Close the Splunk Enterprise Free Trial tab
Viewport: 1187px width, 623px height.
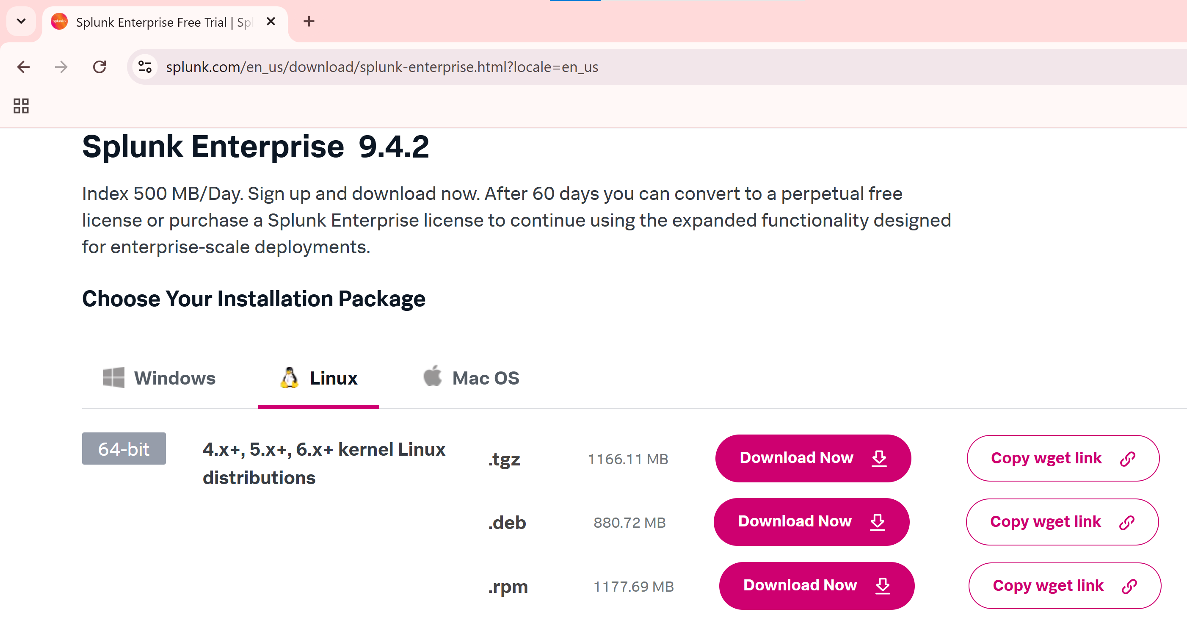click(271, 21)
